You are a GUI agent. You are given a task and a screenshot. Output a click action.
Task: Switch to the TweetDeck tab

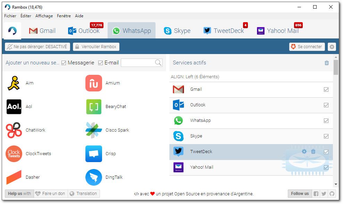coord(223,31)
